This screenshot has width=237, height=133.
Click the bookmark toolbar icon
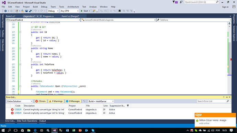(x=120, y=11)
